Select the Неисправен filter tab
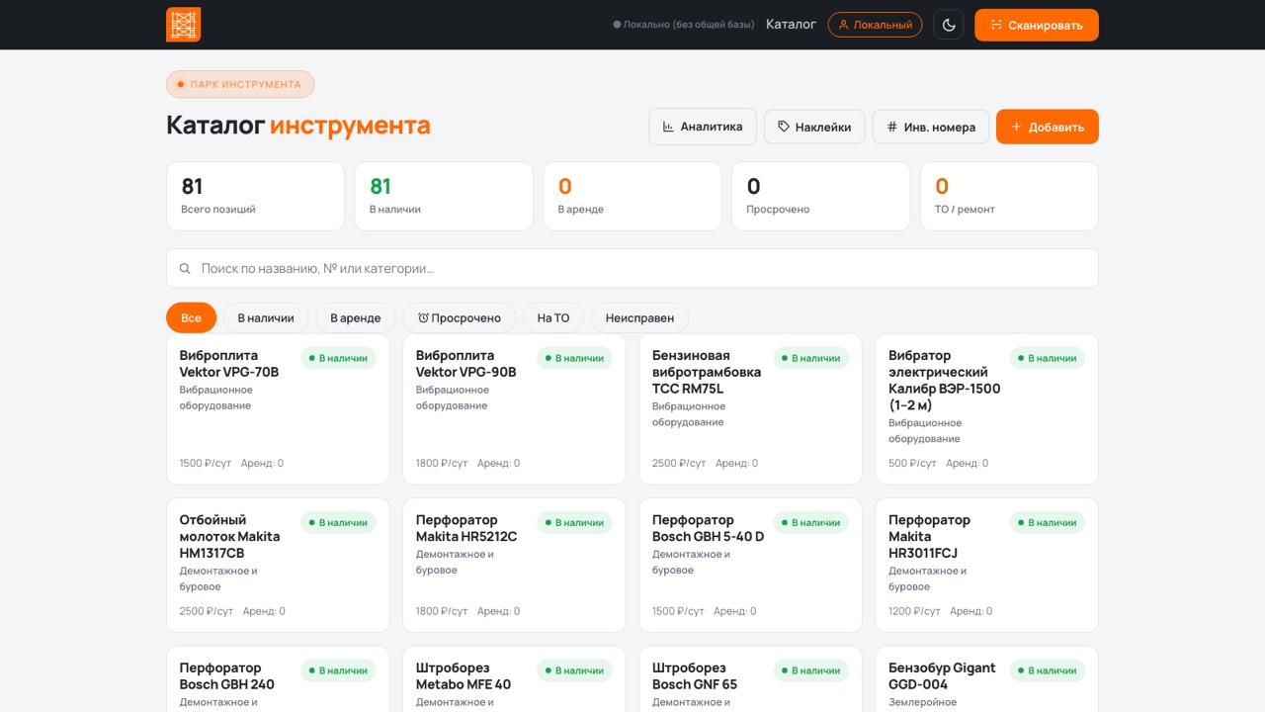1265x712 pixels. (x=639, y=317)
